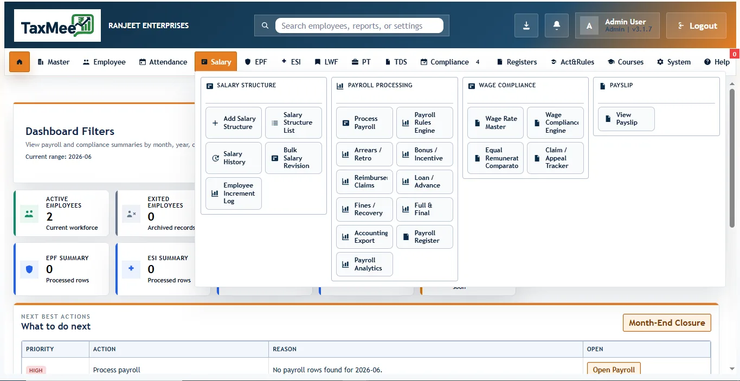The height and width of the screenshot is (381, 740).
Task: Open View Payslip
Action: click(x=626, y=119)
